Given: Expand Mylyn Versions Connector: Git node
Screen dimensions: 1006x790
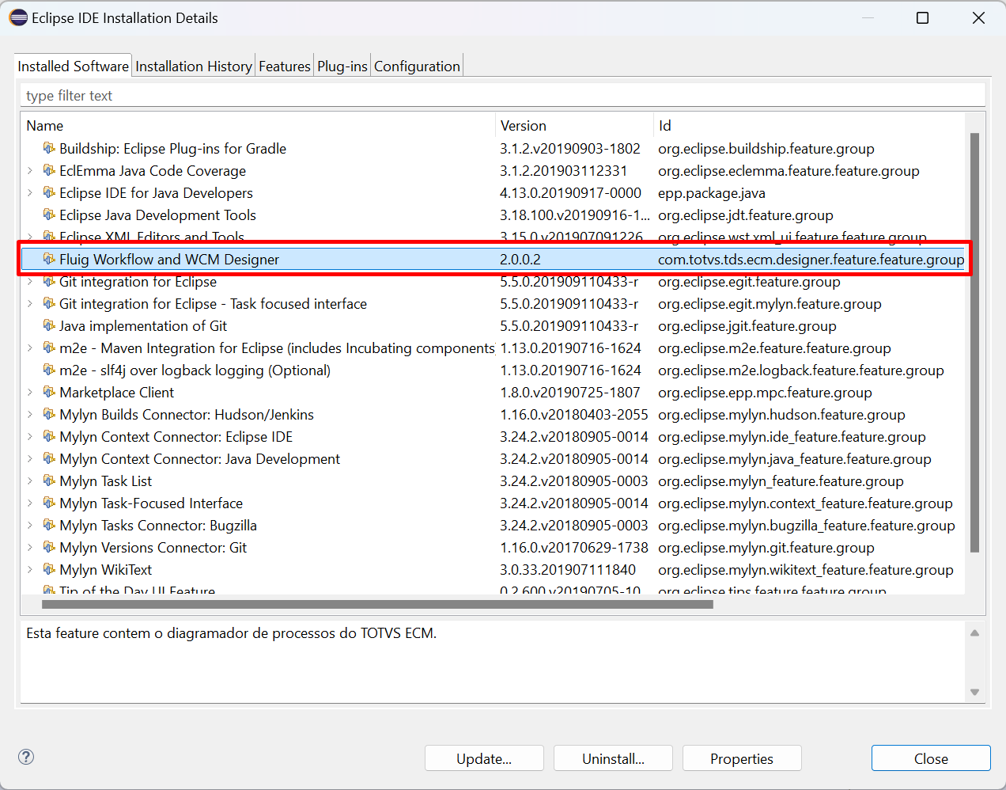Looking at the screenshot, I should [30, 547].
